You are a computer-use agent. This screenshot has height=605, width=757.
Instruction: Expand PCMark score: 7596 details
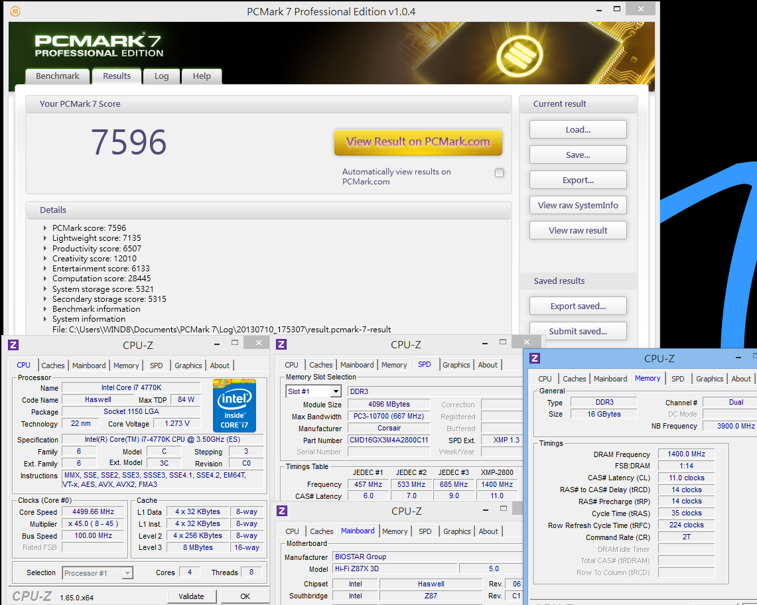click(45, 228)
